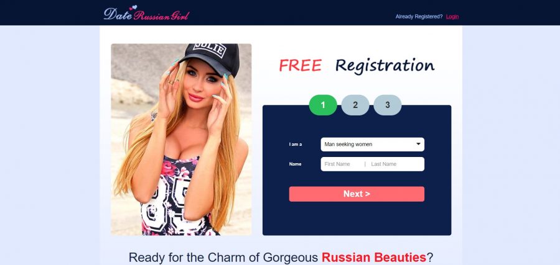Click the black JULIE cap in photo
Image resolution: width=560 pixels, height=265 pixels.
coord(211,57)
